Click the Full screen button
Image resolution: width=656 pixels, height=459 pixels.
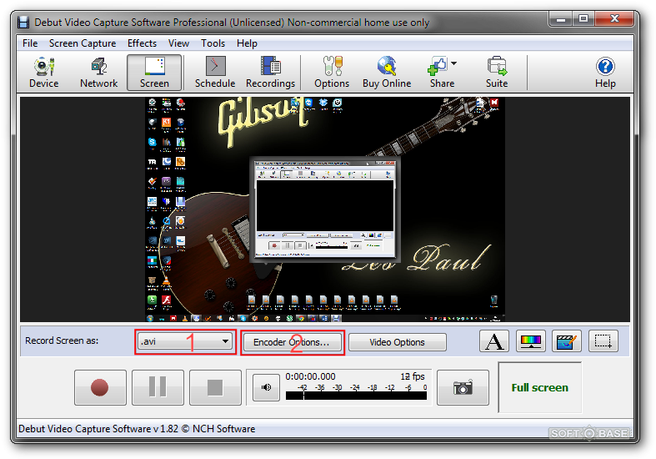539,387
